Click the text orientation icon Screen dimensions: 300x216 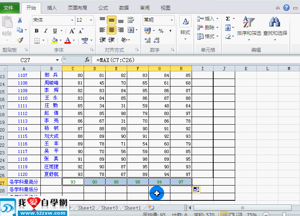pyautogui.click(x=124, y=40)
